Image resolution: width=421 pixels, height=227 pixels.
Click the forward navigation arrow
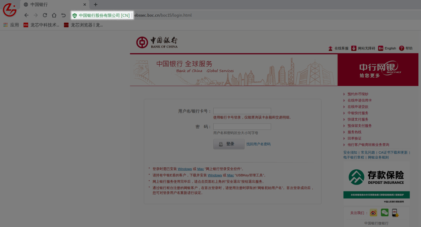tap(36, 15)
